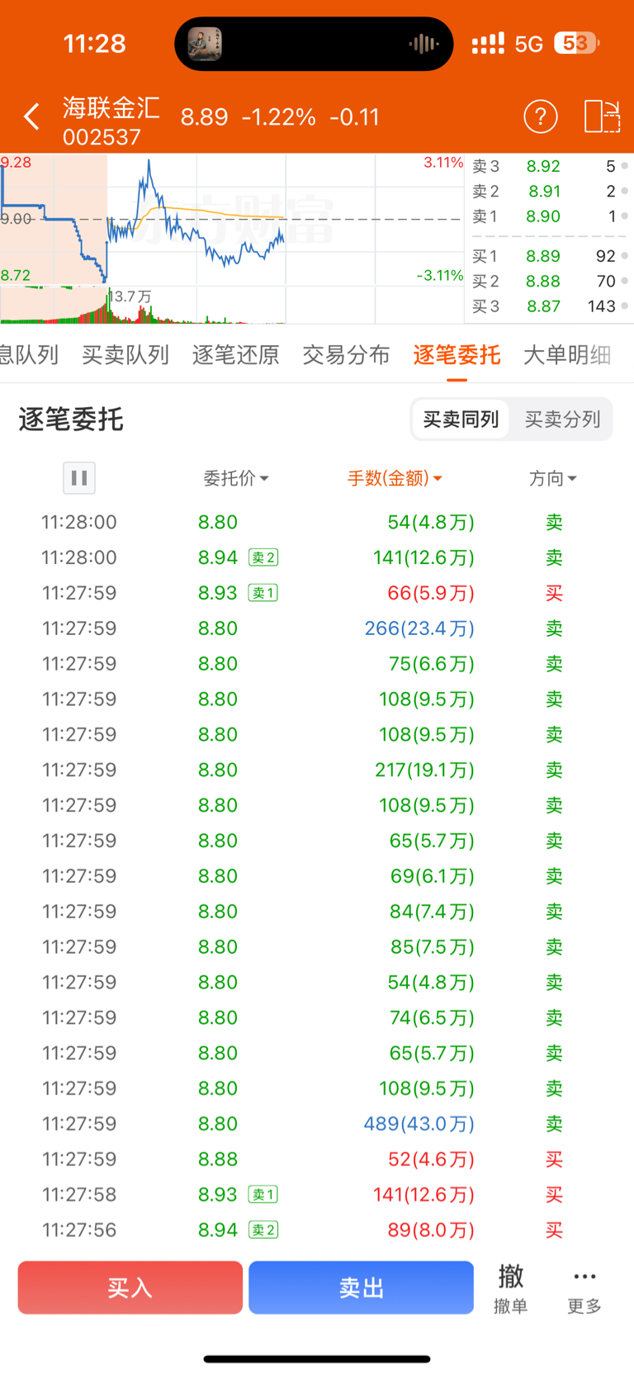Switch to 逐笔委托 tab
This screenshot has width=634, height=1375.
point(457,355)
